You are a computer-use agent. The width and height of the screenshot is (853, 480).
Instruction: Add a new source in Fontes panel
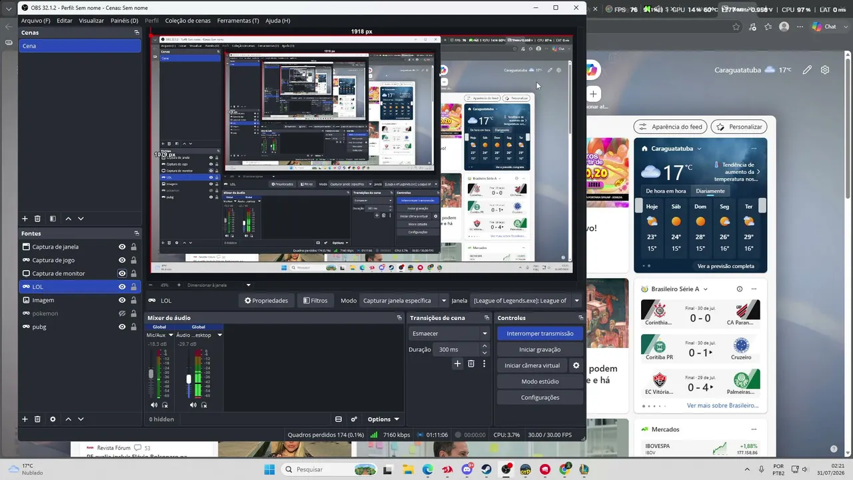[x=25, y=419]
